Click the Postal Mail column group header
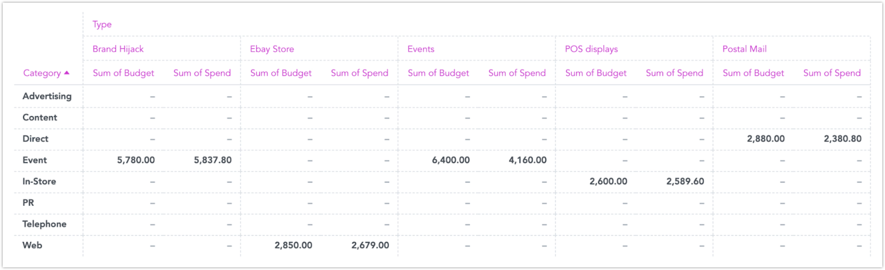The width and height of the screenshot is (885, 270). click(744, 49)
